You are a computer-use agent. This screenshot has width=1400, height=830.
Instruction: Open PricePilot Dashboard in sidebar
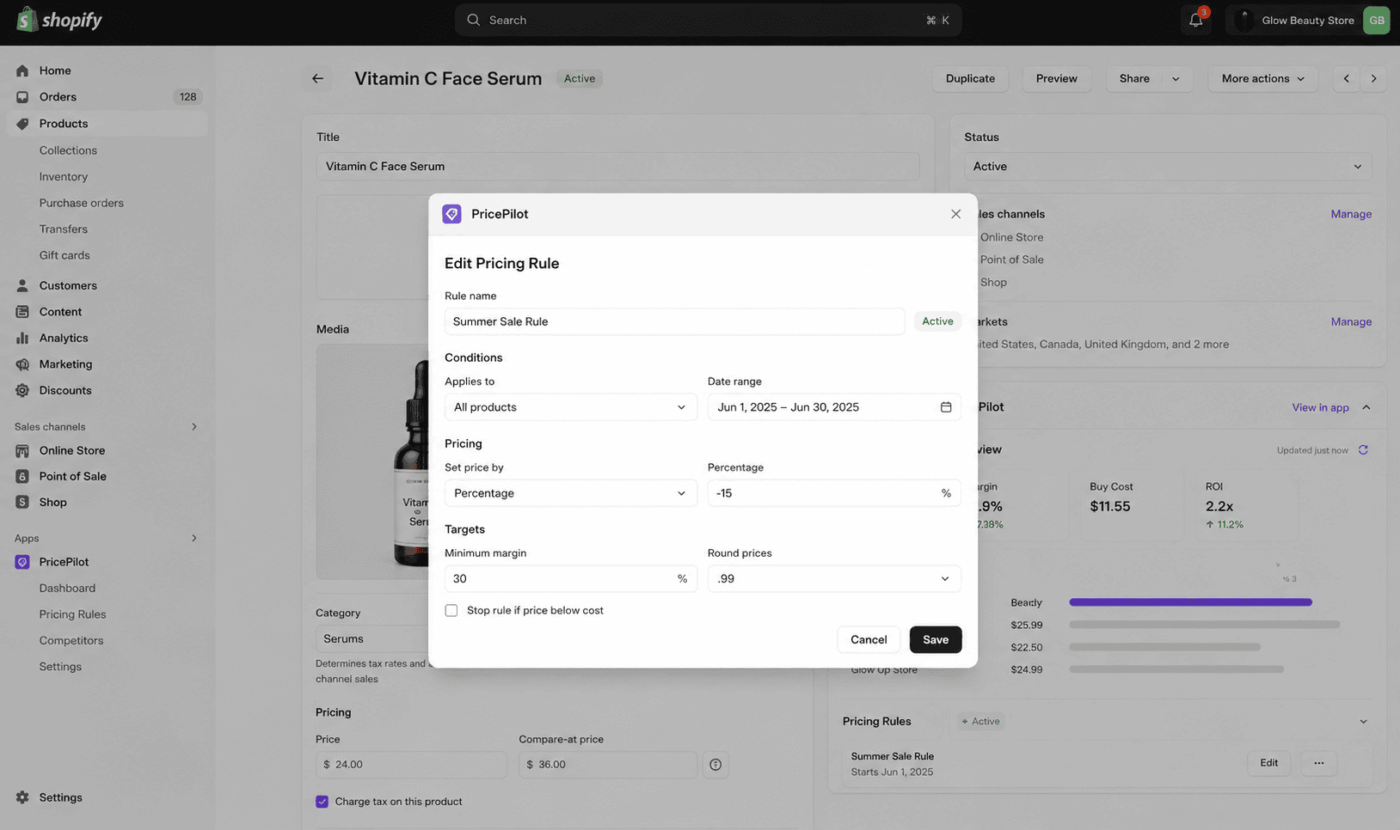(x=67, y=589)
